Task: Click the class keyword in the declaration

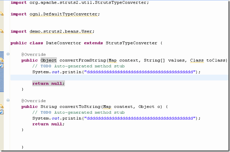Action: coord(36,43)
